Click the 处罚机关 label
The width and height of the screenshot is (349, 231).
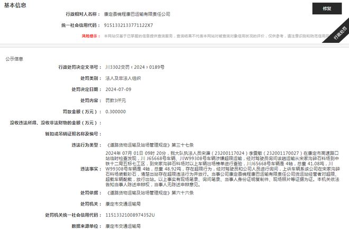pos(91,204)
